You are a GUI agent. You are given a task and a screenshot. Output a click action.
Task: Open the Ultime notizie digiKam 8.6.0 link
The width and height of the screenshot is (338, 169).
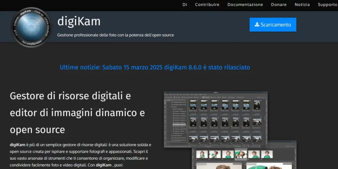click(155, 67)
